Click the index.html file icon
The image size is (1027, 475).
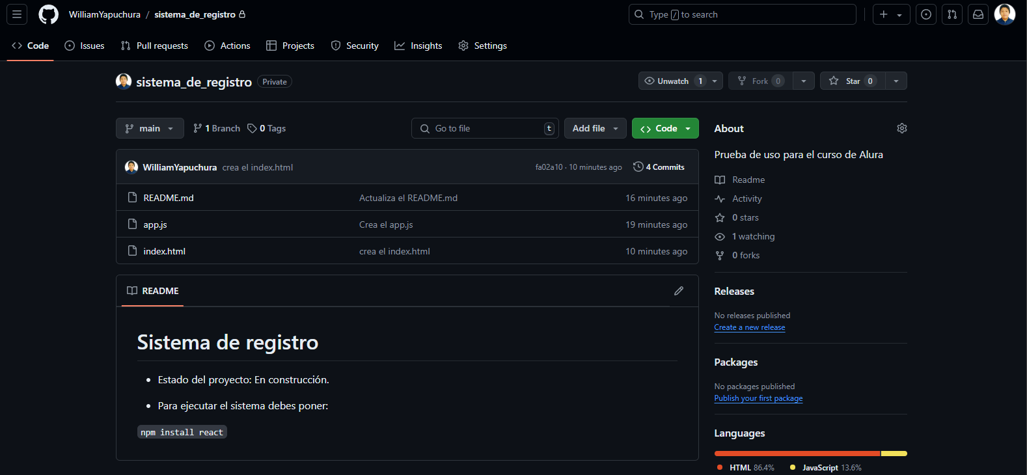pyautogui.click(x=132, y=251)
